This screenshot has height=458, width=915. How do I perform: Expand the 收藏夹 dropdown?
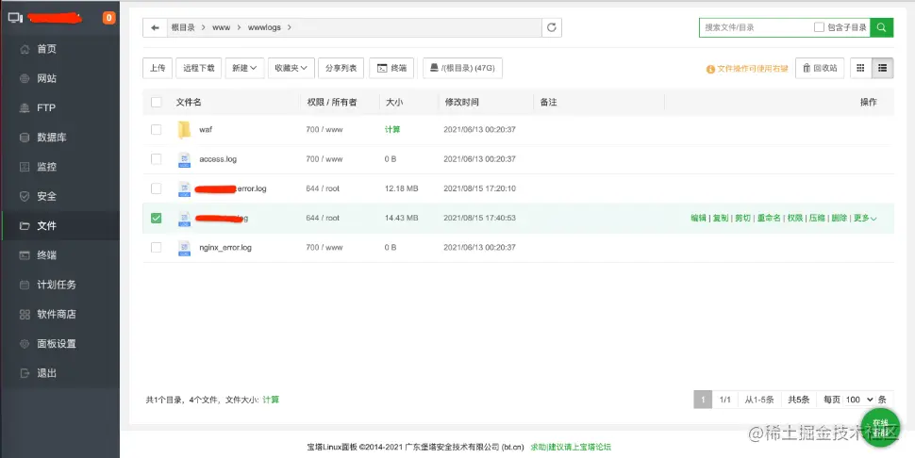[291, 68]
